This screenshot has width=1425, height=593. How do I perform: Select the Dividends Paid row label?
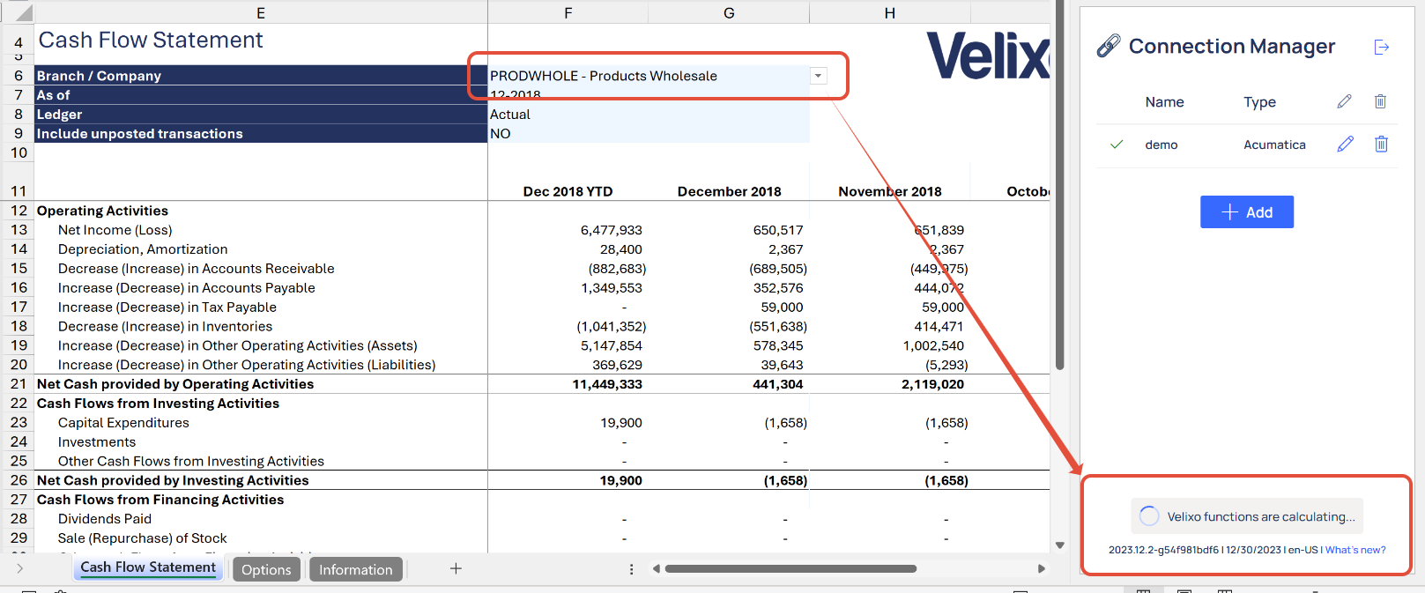[x=105, y=519]
